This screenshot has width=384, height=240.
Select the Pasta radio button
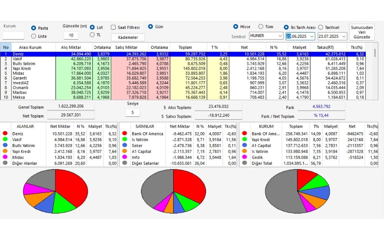coord(34,28)
